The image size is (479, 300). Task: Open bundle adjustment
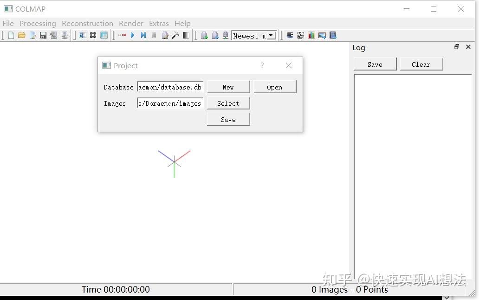click(x=165, y=35)
